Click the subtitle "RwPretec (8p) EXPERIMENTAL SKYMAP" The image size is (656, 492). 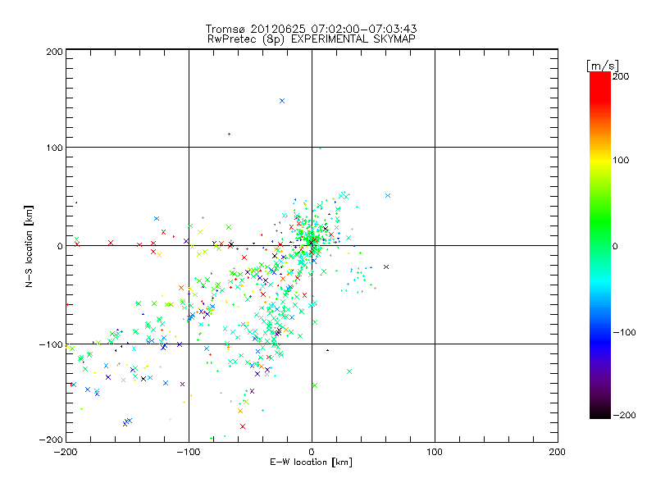pos(312,39)
